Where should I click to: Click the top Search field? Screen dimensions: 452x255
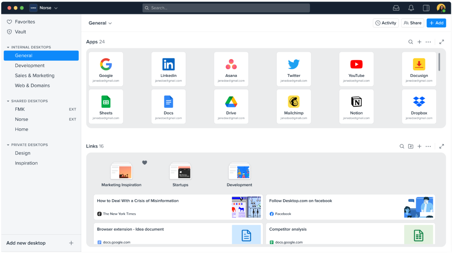point(226,7)
